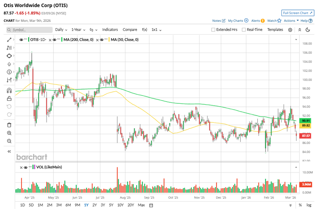Viewport: 317px width, 211px height.
Task: Open chart settings gear
Action: (x=290, y=30)
